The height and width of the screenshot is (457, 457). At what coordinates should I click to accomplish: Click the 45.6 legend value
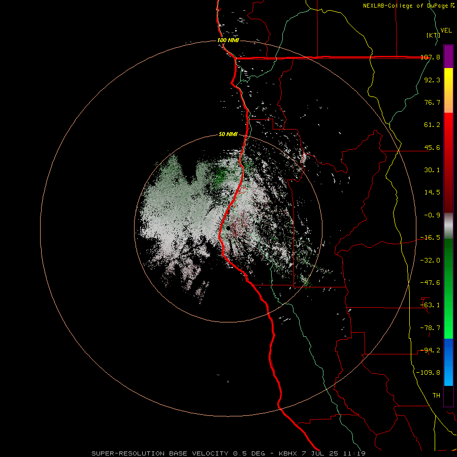pos(432,147)
